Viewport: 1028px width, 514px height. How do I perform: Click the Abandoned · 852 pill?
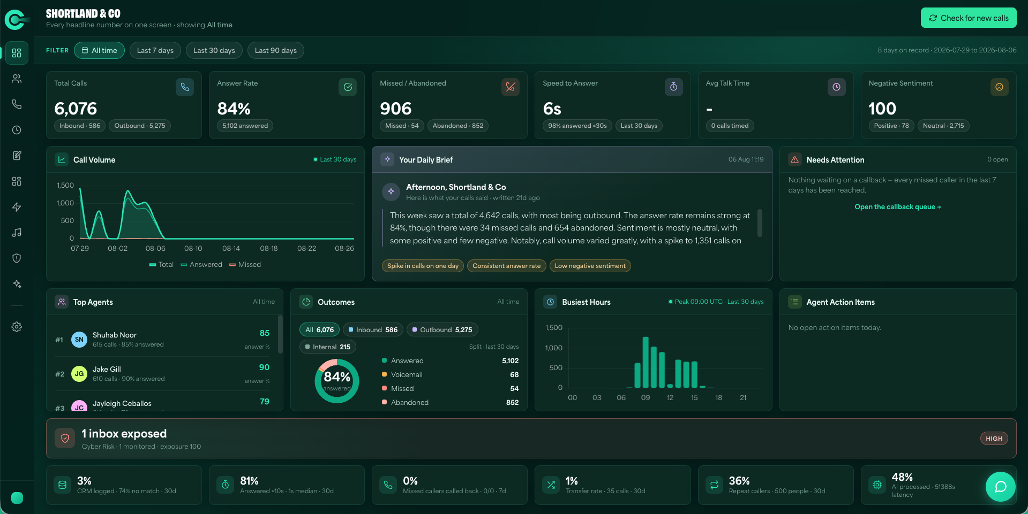click(458, 126)
